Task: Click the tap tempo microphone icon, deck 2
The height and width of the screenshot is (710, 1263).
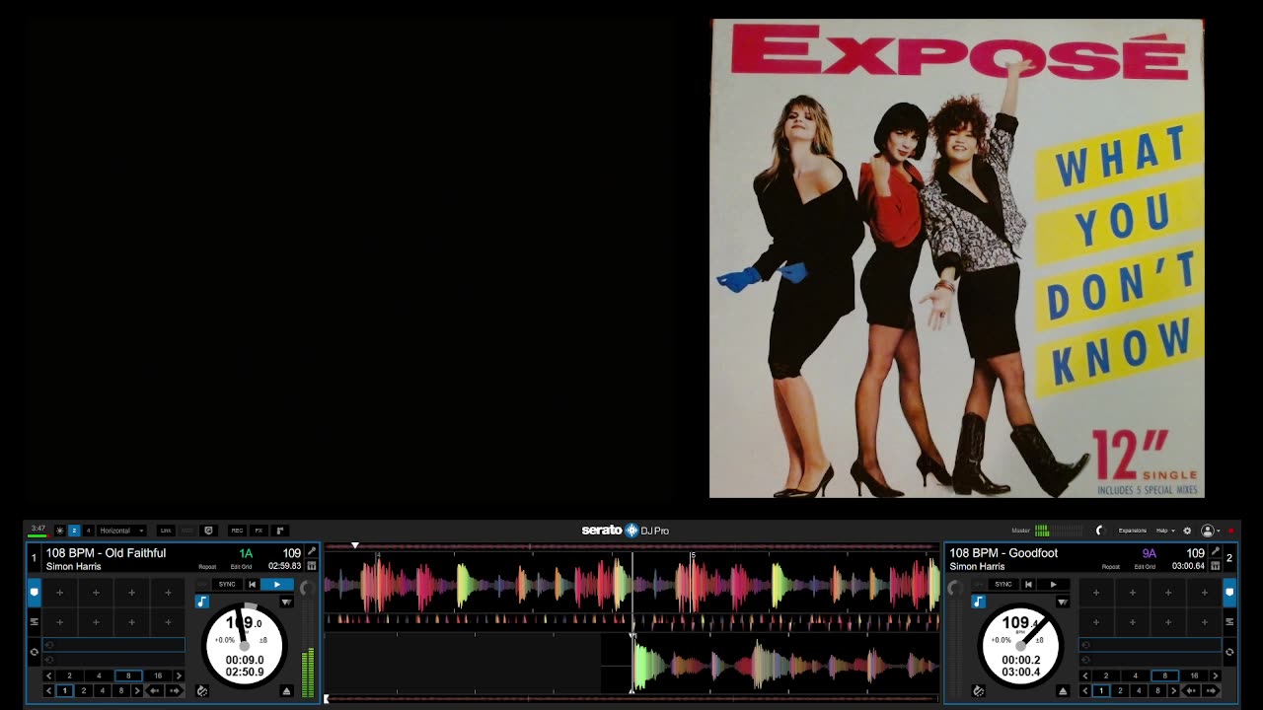Action: 1216,551
